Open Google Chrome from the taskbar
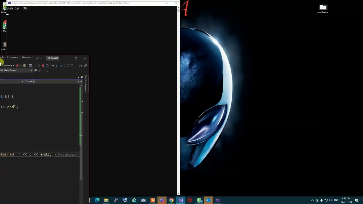The height and width of the screenshot is (204, 363). pos(171,200)
